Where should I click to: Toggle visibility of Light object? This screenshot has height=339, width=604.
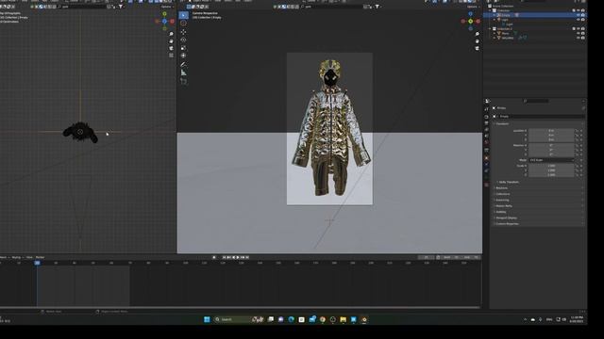coord(579,20)
